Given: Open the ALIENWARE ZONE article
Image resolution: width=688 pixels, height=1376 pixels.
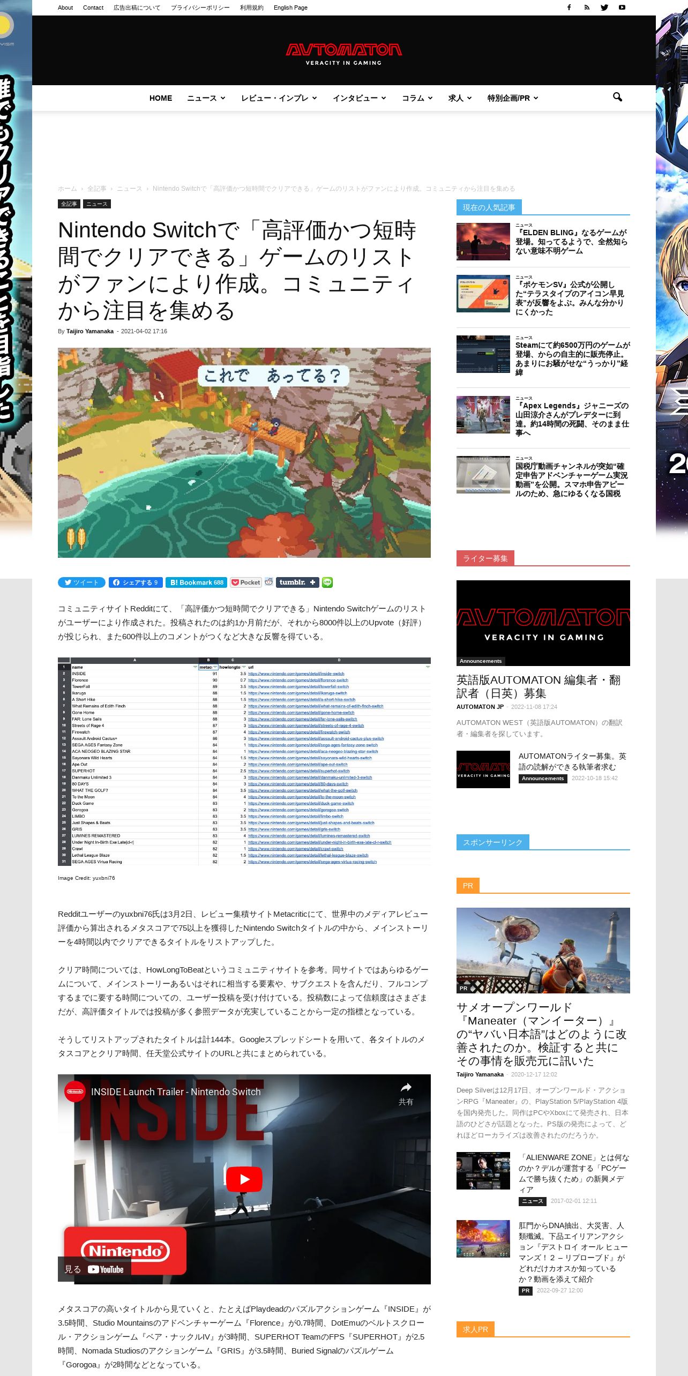Looking at the screenshot, I should 574,1173.
